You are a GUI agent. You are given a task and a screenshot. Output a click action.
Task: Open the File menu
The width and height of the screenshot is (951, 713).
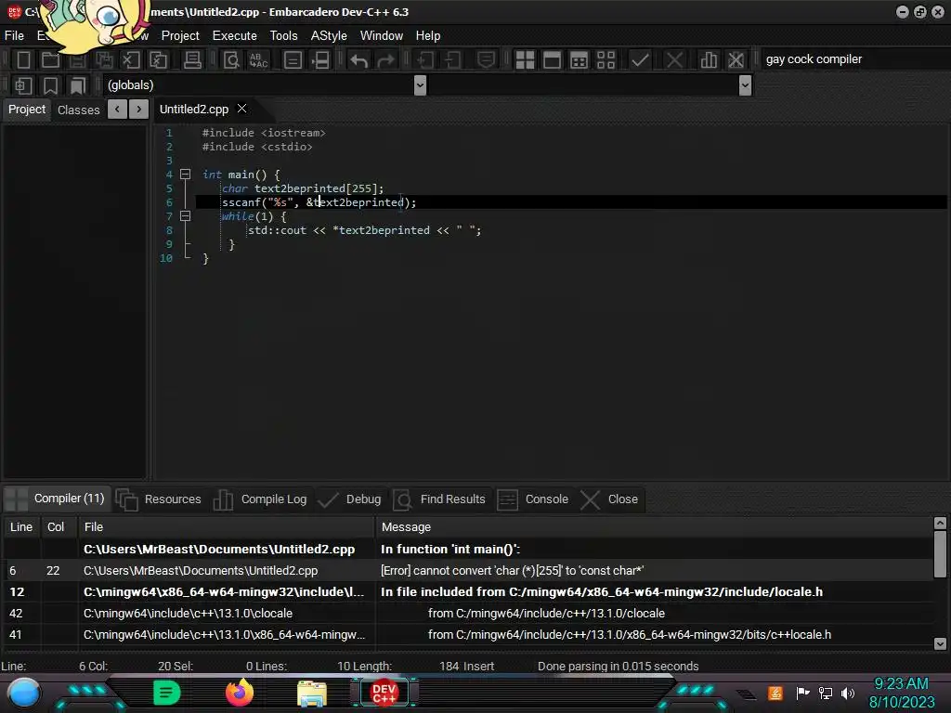(14, 36)
